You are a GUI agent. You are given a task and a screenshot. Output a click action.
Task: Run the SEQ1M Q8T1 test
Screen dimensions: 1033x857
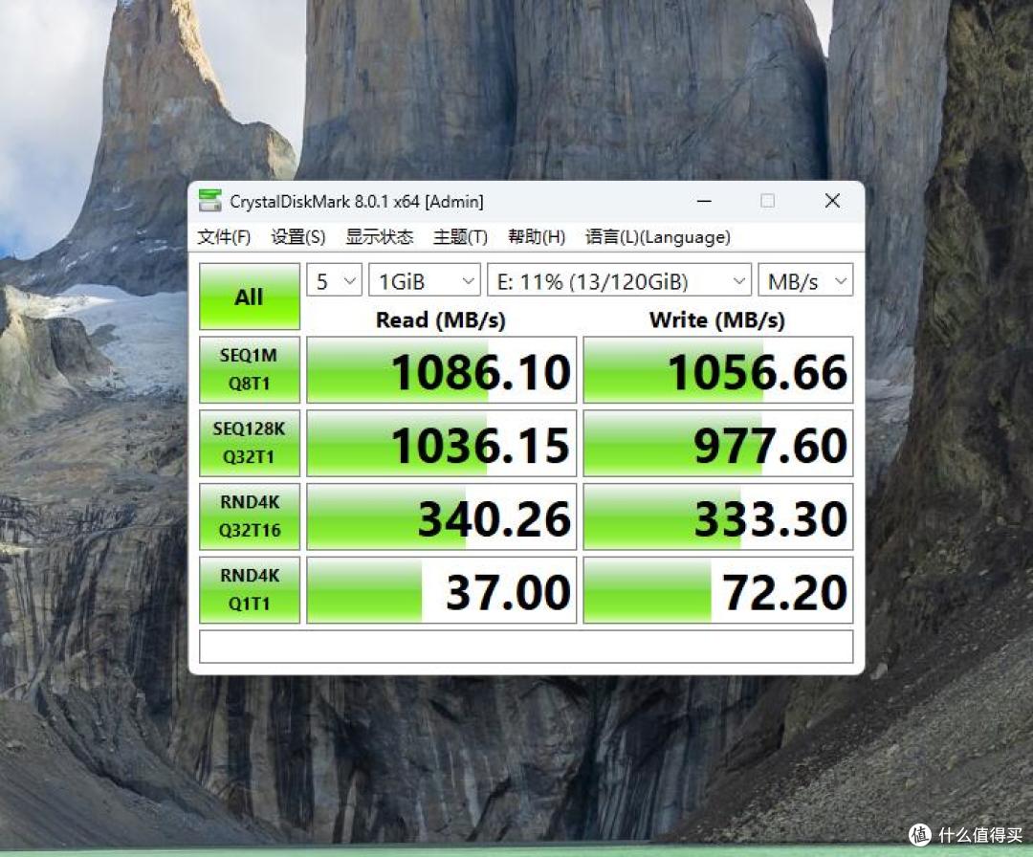[249, 369]
